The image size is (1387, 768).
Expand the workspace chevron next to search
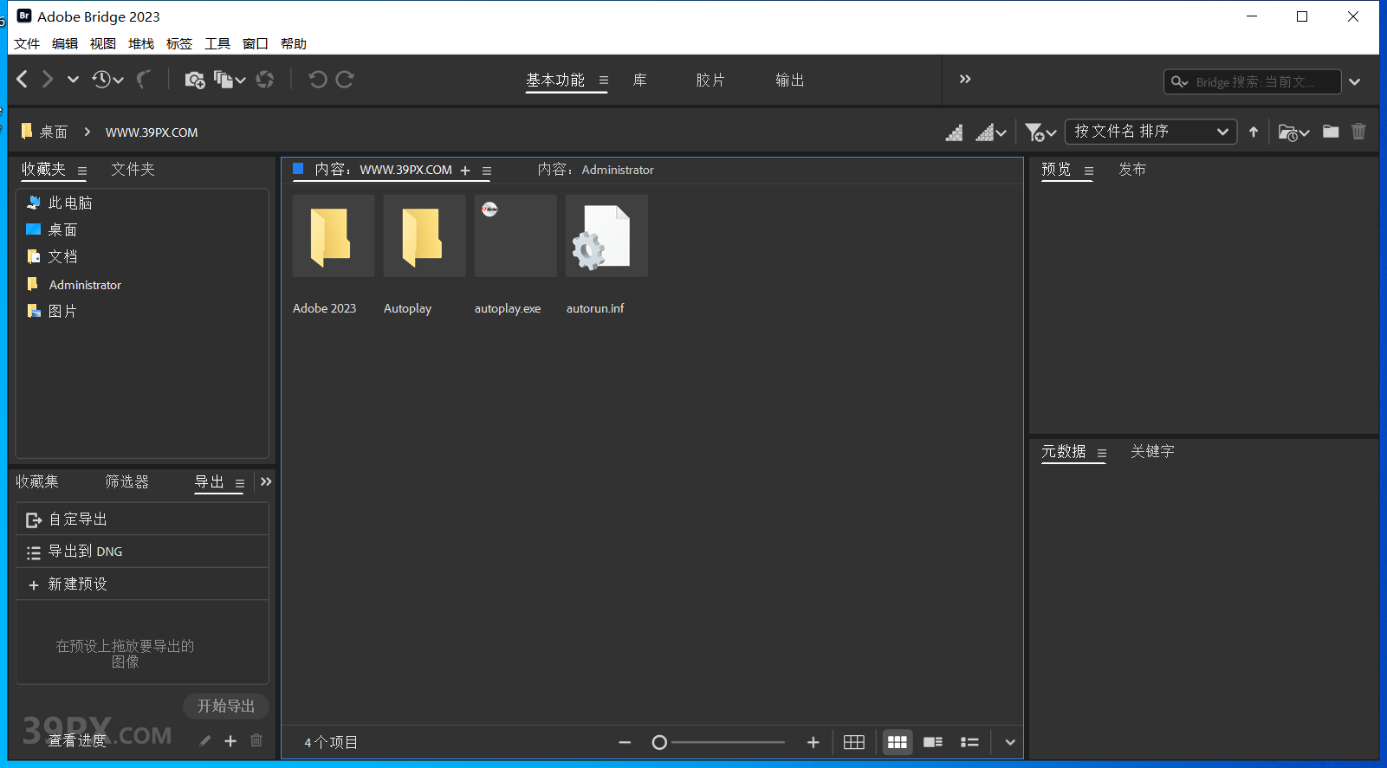(x=1355, y=81)
